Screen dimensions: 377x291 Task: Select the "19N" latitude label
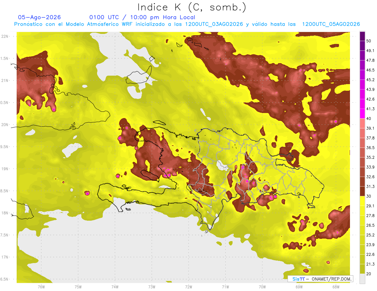coord(5,169)
